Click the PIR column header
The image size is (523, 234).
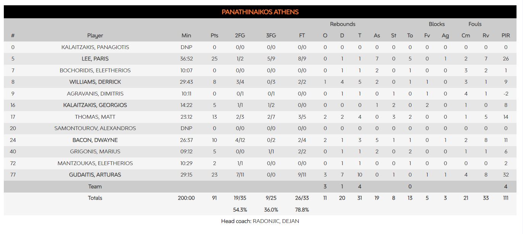click(x=505, y=35)
